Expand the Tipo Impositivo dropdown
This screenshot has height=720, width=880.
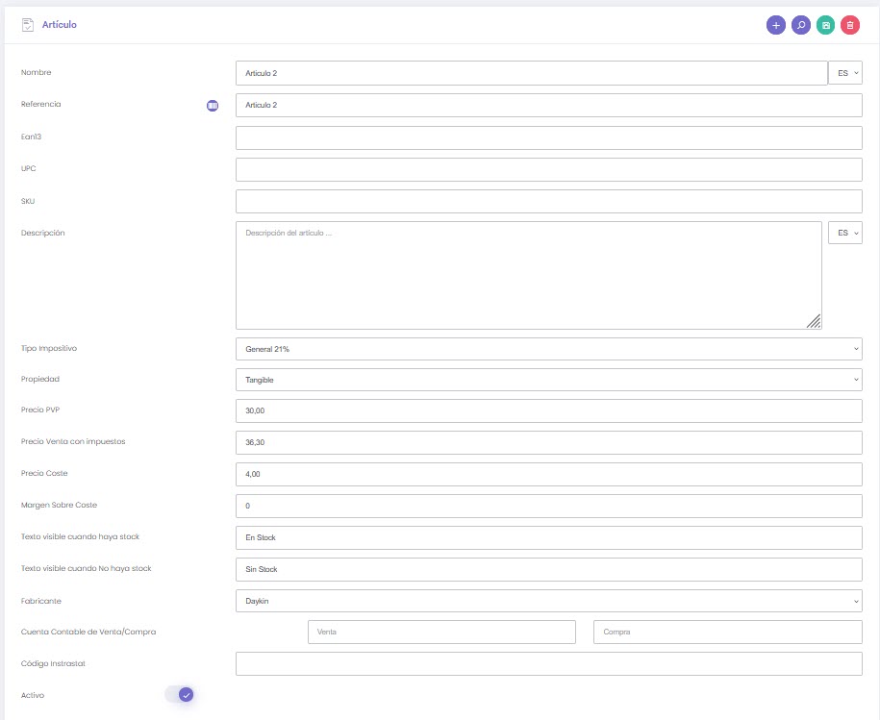tap(548, 349)
